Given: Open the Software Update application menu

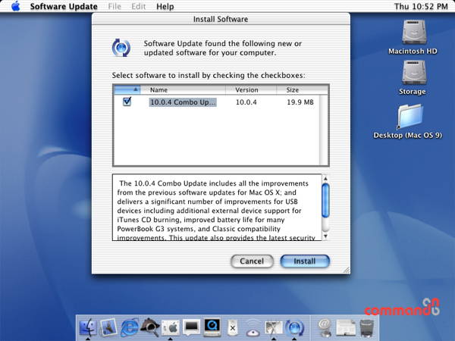Looking at the screenshot, I should click(64, 6).
